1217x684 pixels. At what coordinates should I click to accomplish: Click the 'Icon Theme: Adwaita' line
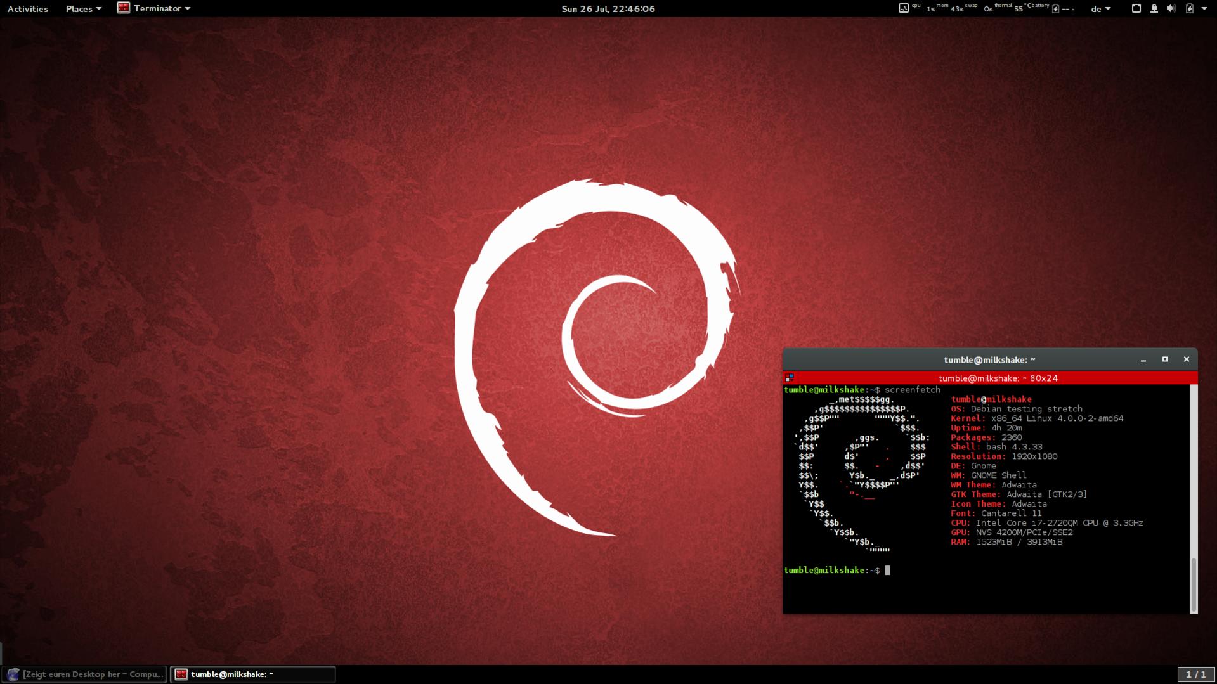point(999,504)
